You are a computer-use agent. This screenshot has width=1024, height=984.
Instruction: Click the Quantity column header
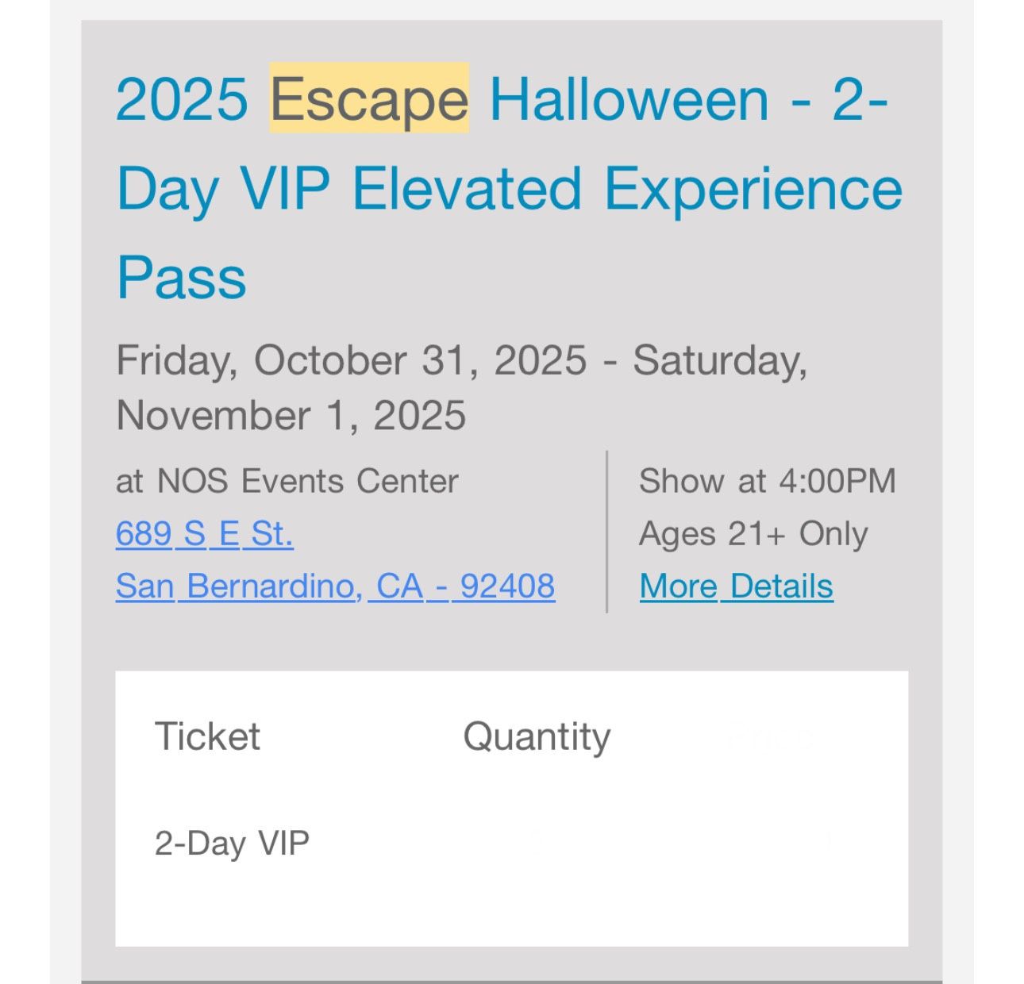537,736
